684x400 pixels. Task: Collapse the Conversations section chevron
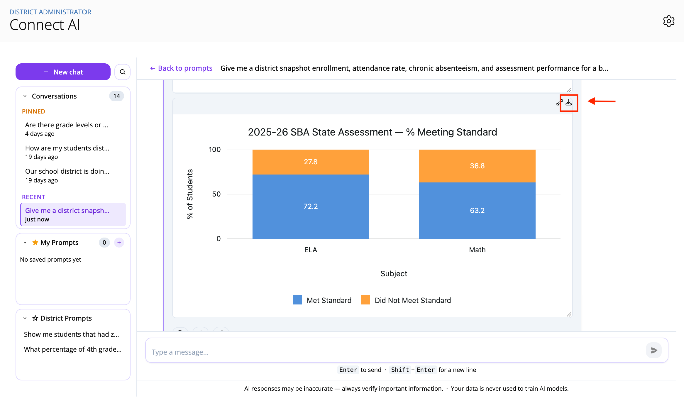25,96
